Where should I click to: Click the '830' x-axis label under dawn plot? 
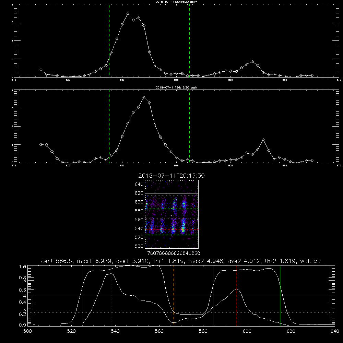[x=122, y=80]
